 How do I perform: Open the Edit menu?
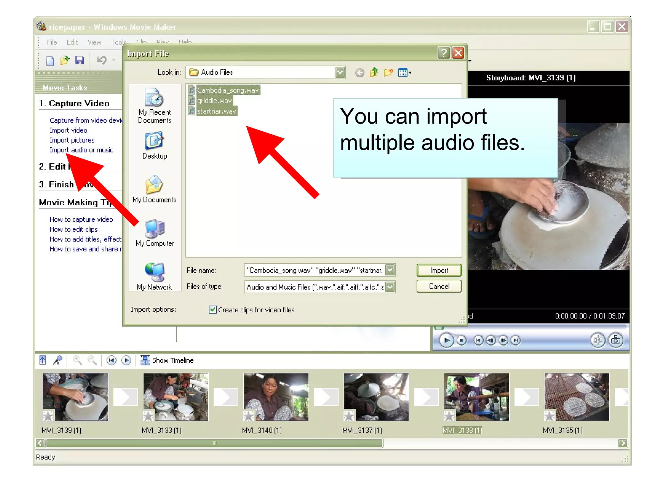(x=72, y=42)
